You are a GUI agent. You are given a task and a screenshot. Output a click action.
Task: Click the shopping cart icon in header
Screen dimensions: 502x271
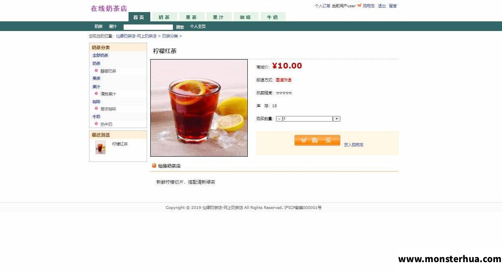(359, 6)
